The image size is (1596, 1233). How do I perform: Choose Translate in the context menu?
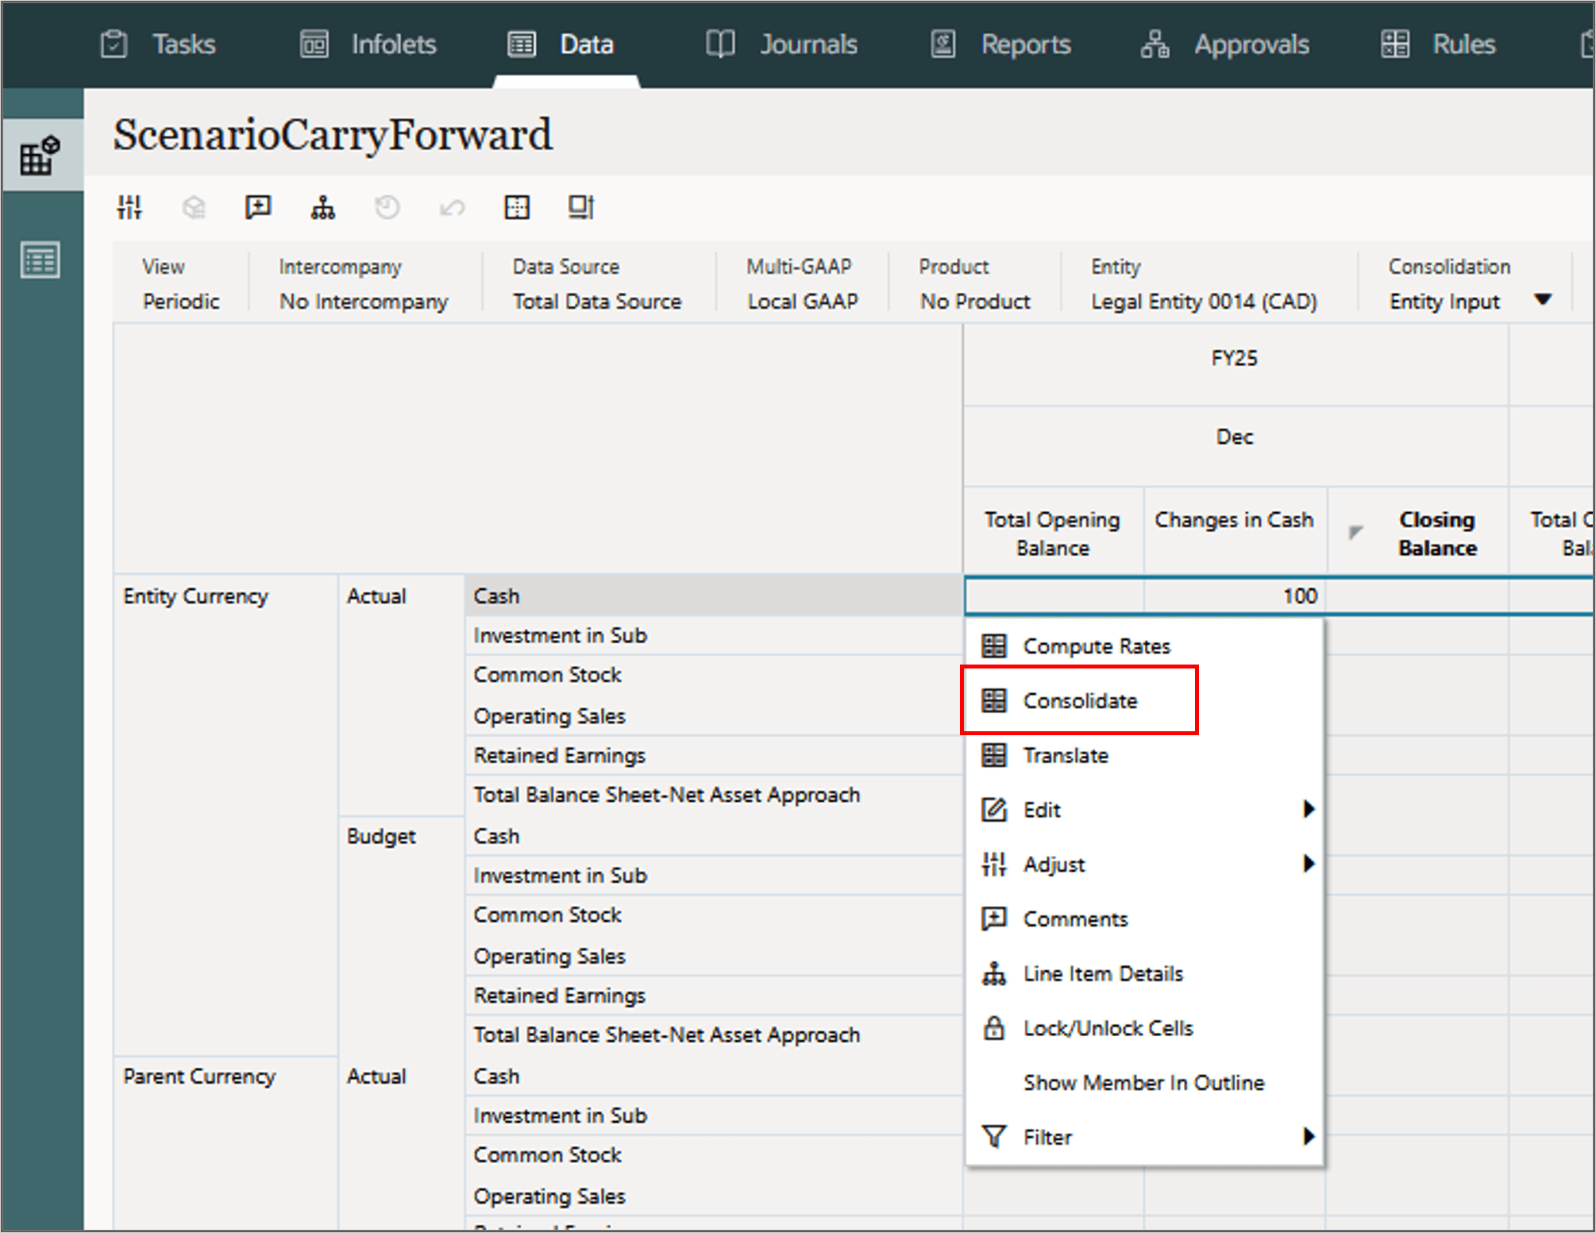1065,755
